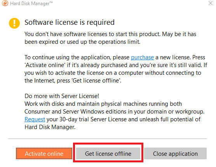The height and width of the screenshot is (167, 216).
Task: Click the sentence starting You don't have software licenses
Action: click(110, 38)
